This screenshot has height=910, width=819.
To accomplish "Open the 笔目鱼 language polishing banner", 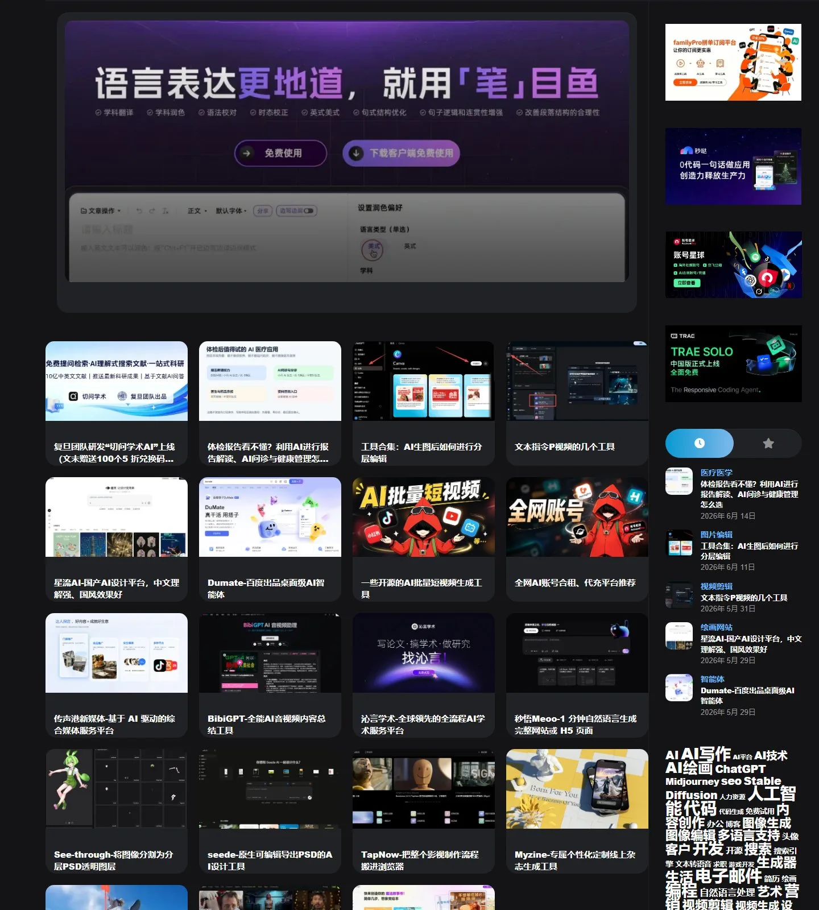I will click(347, 151).
